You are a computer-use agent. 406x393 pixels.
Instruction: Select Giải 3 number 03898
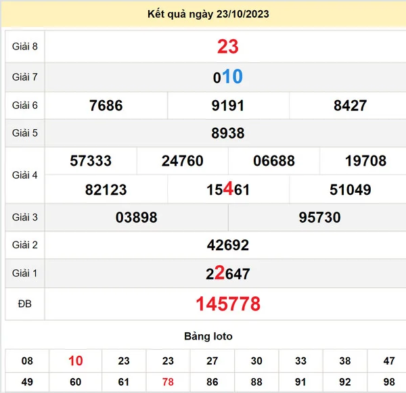pyautogui.click(x=136, y=218)
